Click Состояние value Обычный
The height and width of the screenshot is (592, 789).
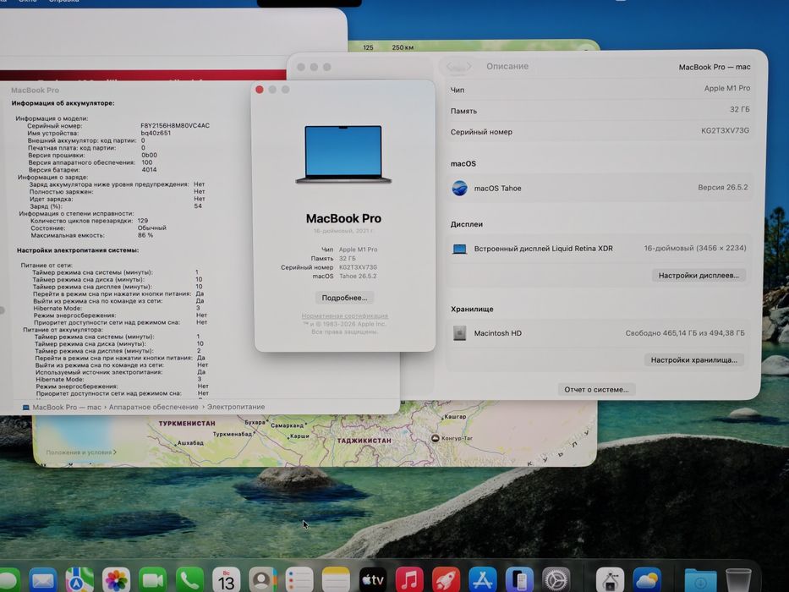(x=152, y=228)
